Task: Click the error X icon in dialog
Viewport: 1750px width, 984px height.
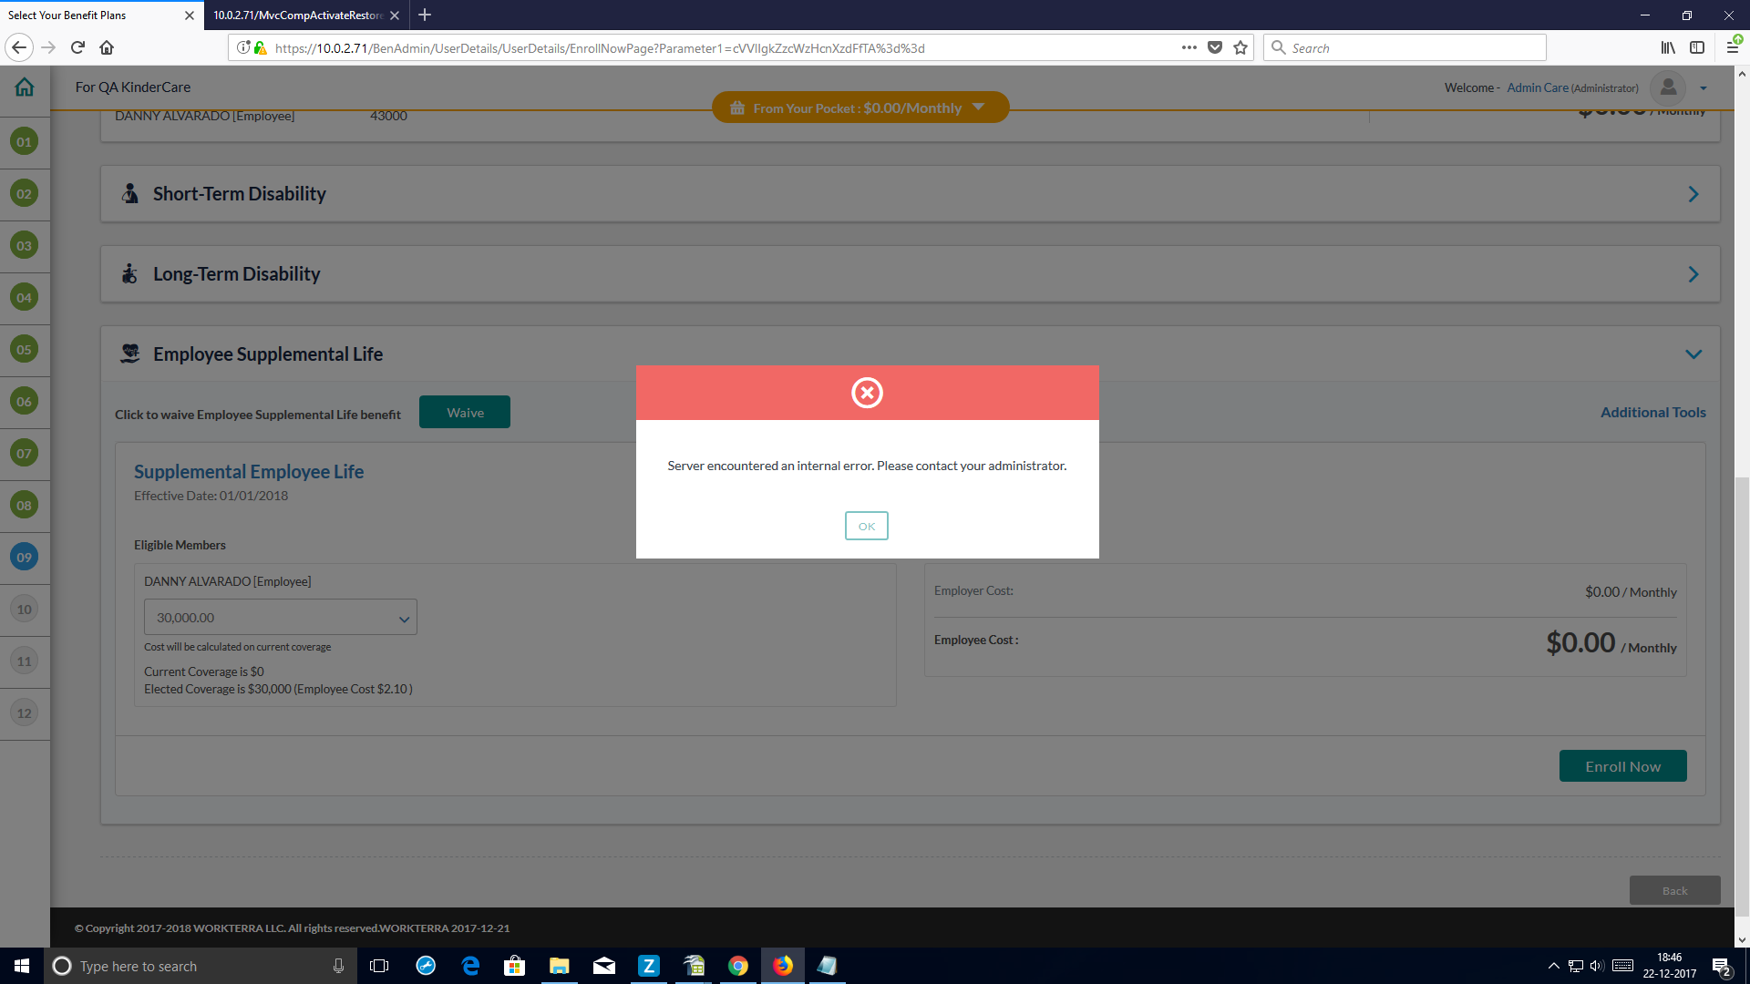Action: tap(867, 393)
